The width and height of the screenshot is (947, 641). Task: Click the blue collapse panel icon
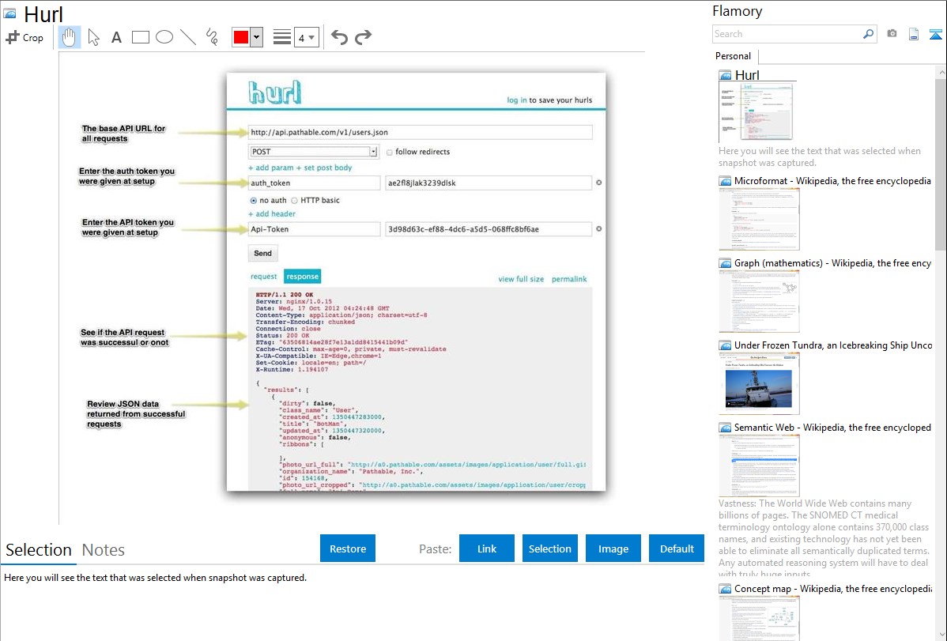coord(935,34)
